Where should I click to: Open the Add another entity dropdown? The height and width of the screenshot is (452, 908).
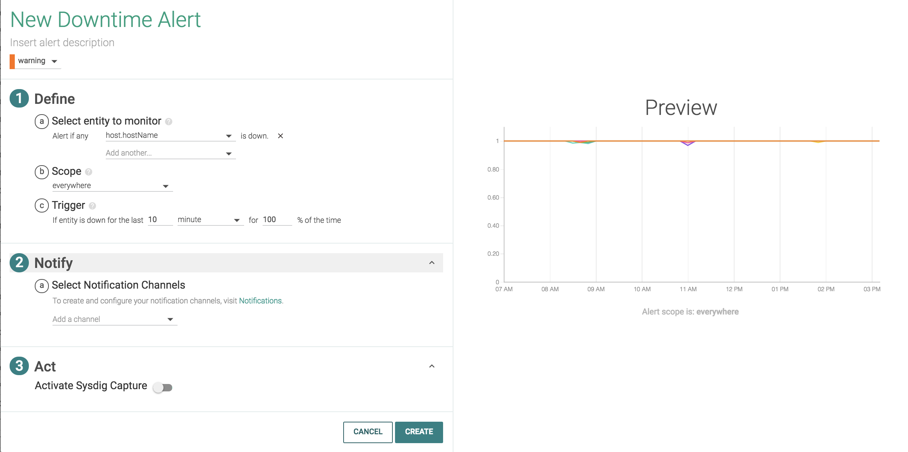[x=171, y=153]
